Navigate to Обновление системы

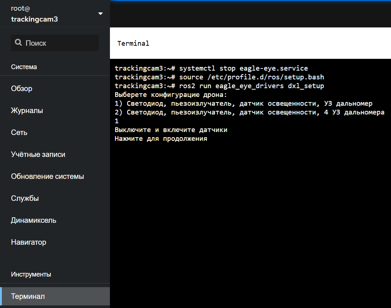[47, 176]
